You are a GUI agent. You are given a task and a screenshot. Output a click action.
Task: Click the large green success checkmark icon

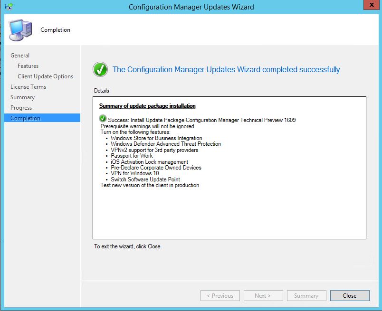[x=100, y=70]
